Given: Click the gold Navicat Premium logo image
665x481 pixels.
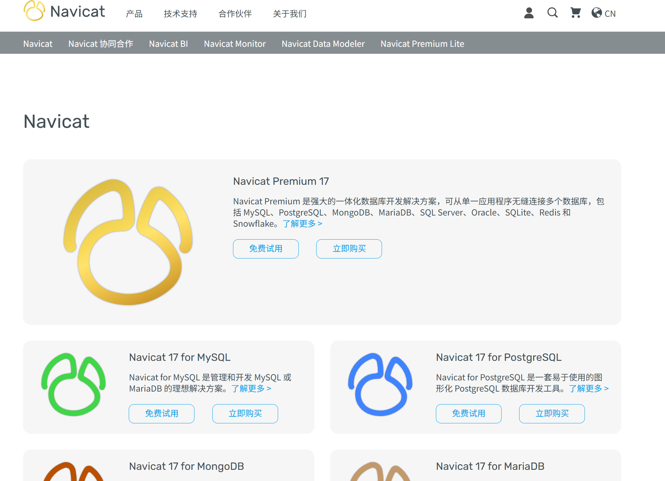Looking at the screenshot, I should click(128, 242).
